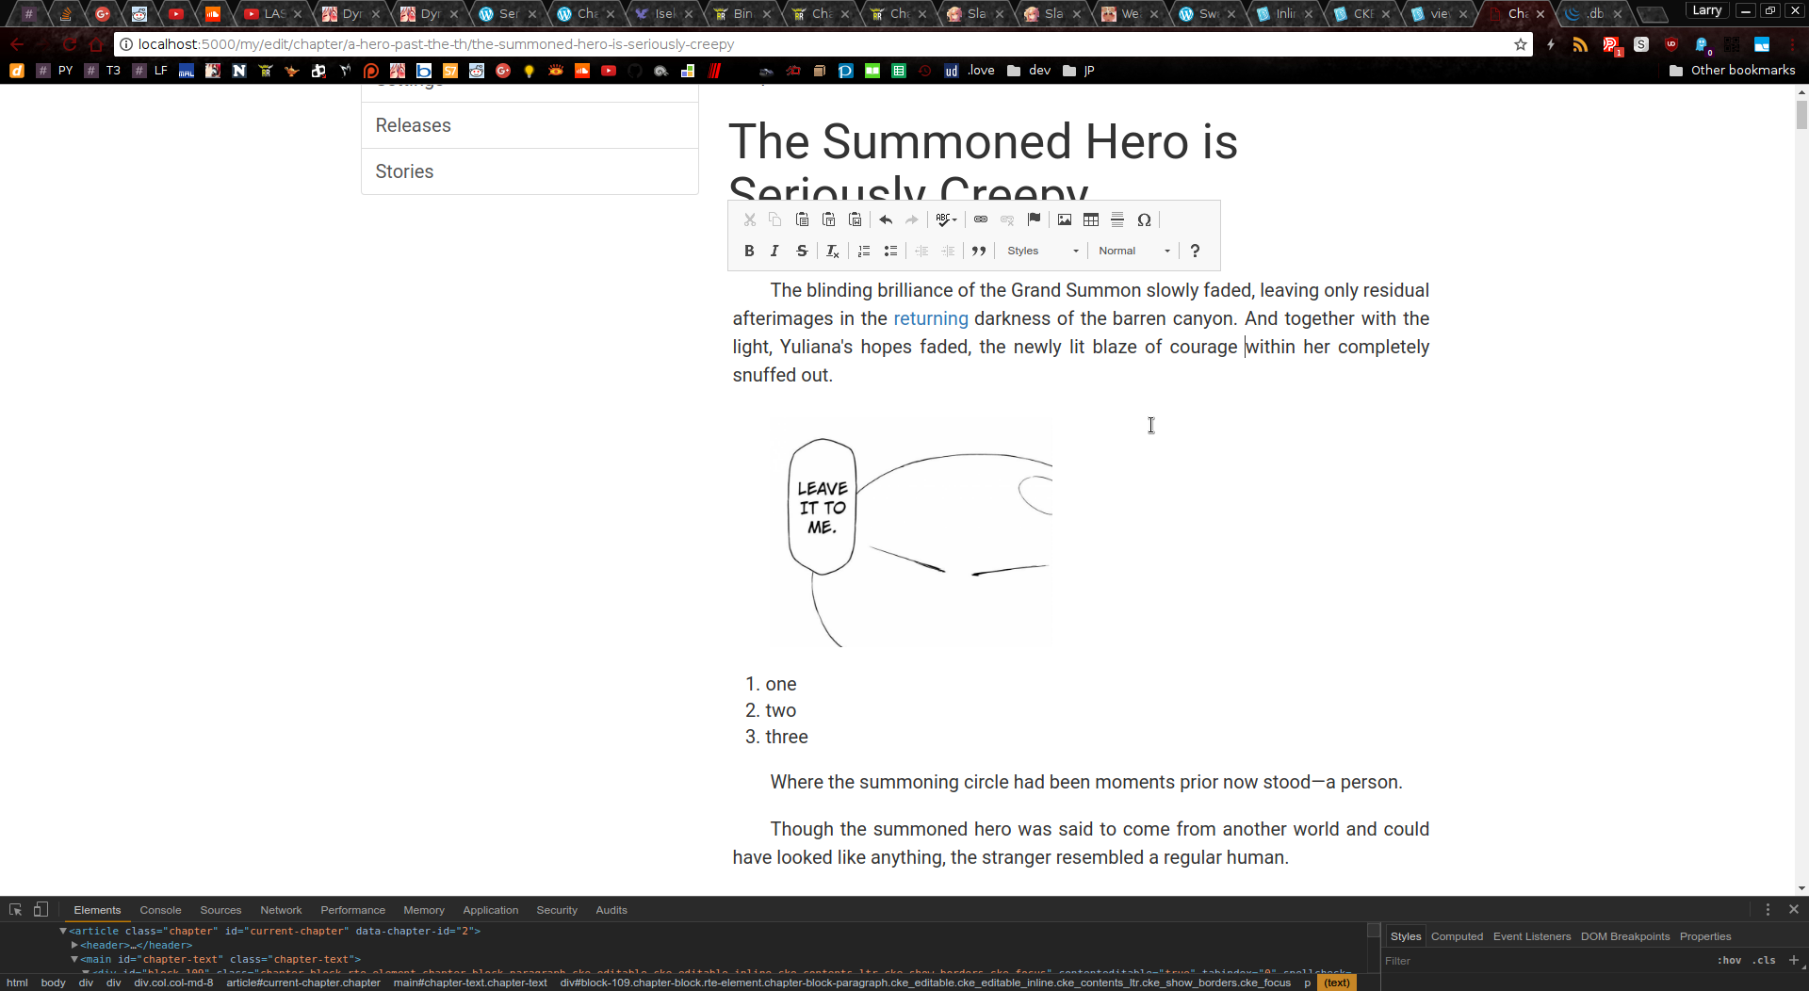
Task: Toggle strikethrough formatting
Action: click(802, 251)
